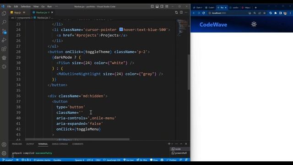This screenshot has width=293, height=165.
Task: Maximize the terminal panel with the chevron
Action: coord(181,143)
